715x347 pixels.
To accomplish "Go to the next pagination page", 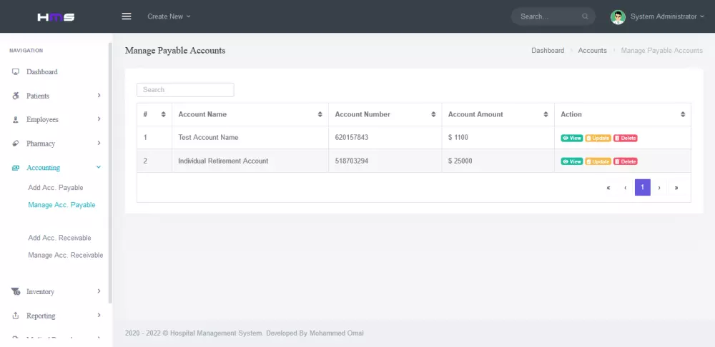I will coord(659,188).
